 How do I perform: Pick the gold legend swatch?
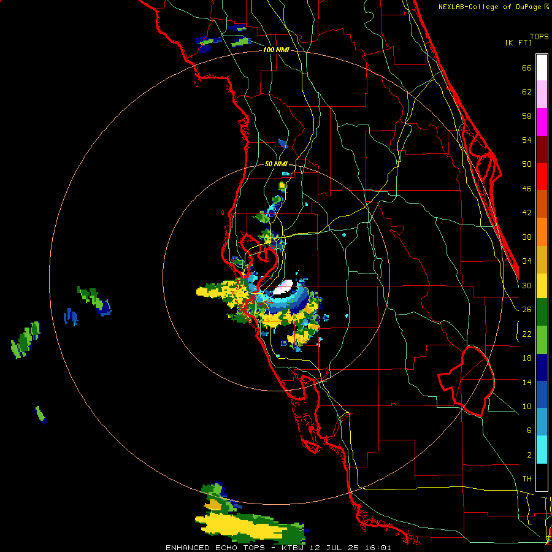pyautogui.click(x=542, y=259)
